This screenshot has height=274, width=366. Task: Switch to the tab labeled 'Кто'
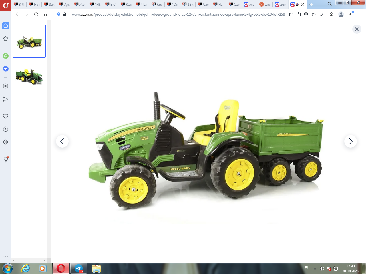pos(157,4)
